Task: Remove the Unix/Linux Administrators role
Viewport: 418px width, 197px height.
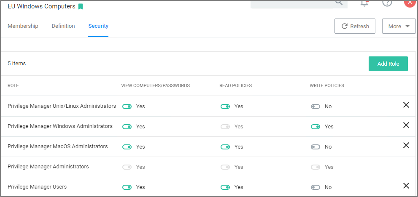Action: (x=406, y=105)
